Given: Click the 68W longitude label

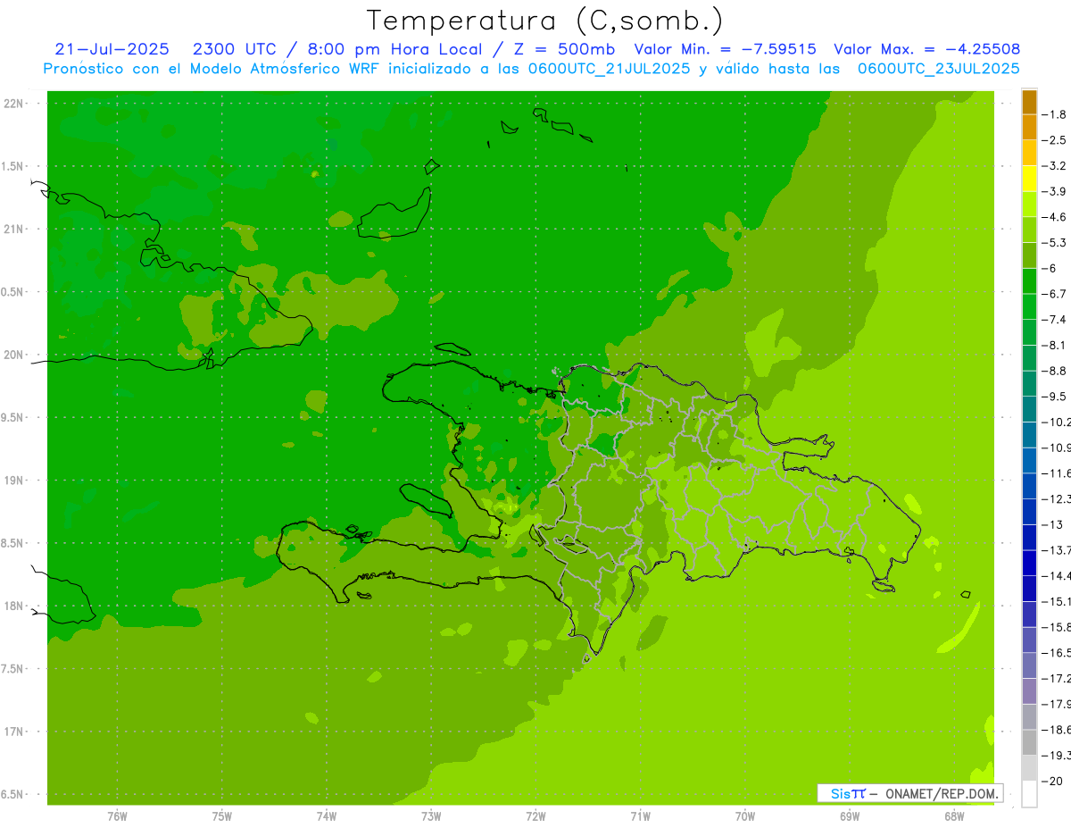Looking at the screenshot, I should 954,816.
